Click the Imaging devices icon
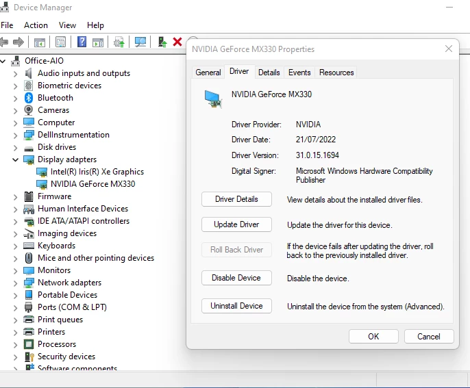Image resolution: width=470 pixels, height=388 pixels. tap(29, 234)
